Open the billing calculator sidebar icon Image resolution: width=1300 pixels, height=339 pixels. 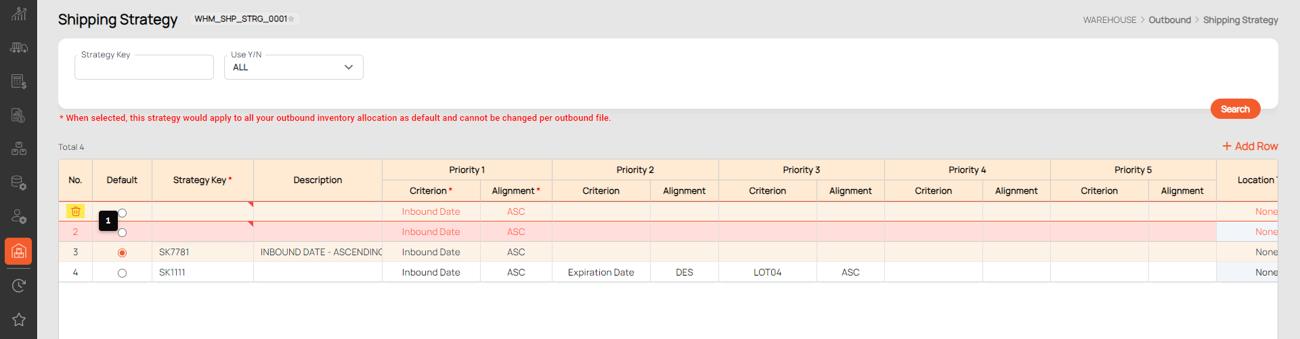pos(18,82)
